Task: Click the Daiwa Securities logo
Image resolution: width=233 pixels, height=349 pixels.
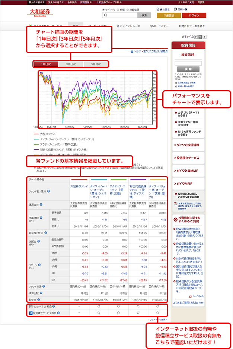Action: [40, 12]
